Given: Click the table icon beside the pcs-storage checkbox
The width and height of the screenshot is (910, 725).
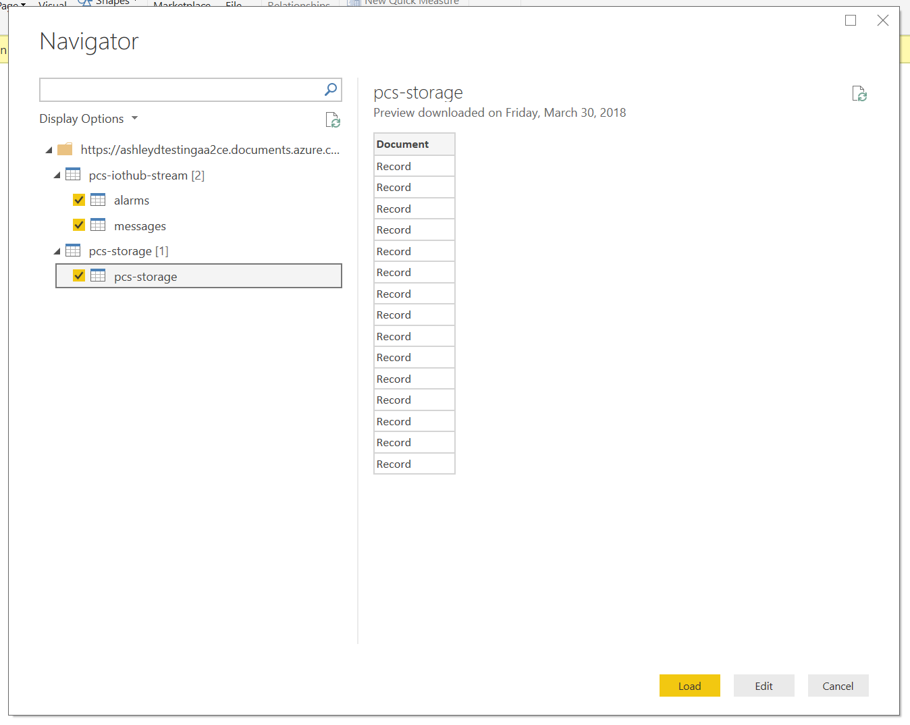Looking at the screenshot, I should pyautogui.click(x=98, y=275).
